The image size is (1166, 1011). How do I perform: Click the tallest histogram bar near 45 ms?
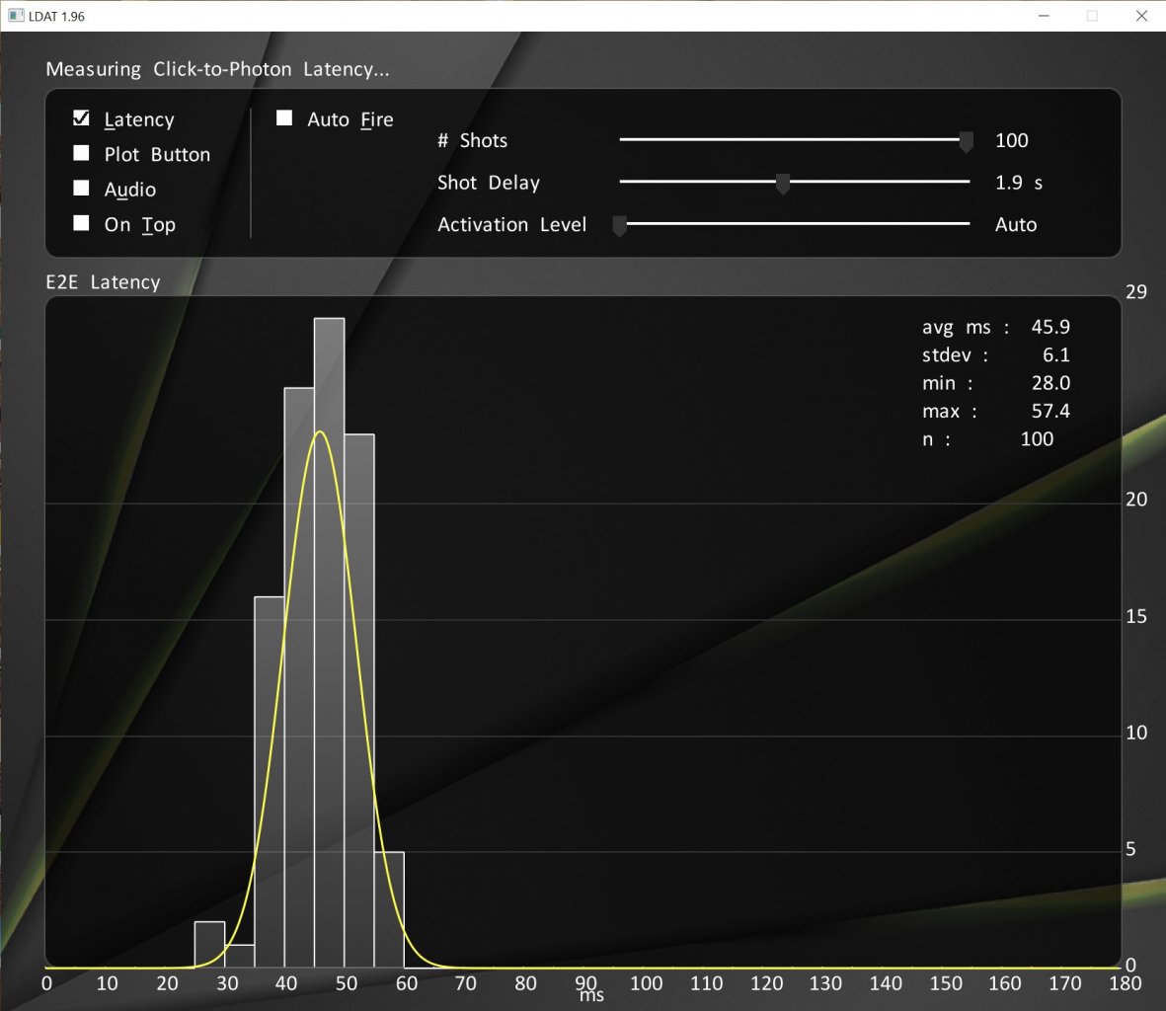[329, 643]
